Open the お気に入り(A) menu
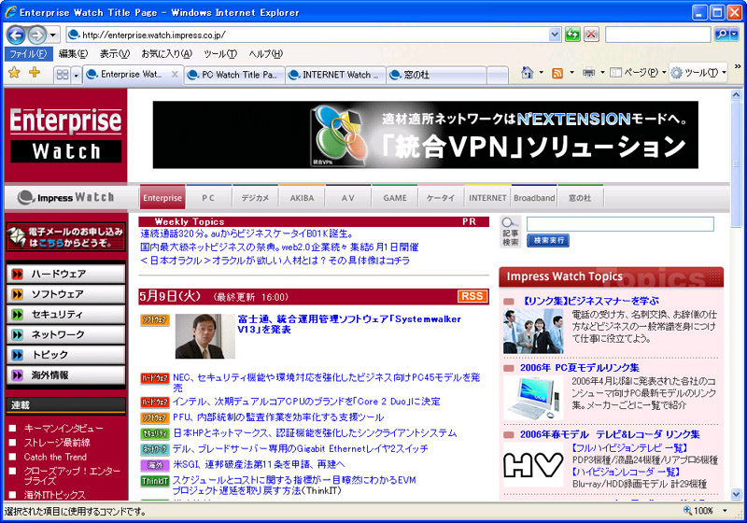 coord(167,54)
